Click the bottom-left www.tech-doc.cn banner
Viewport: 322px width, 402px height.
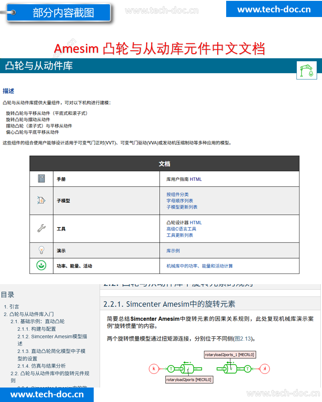coord(47,394)
